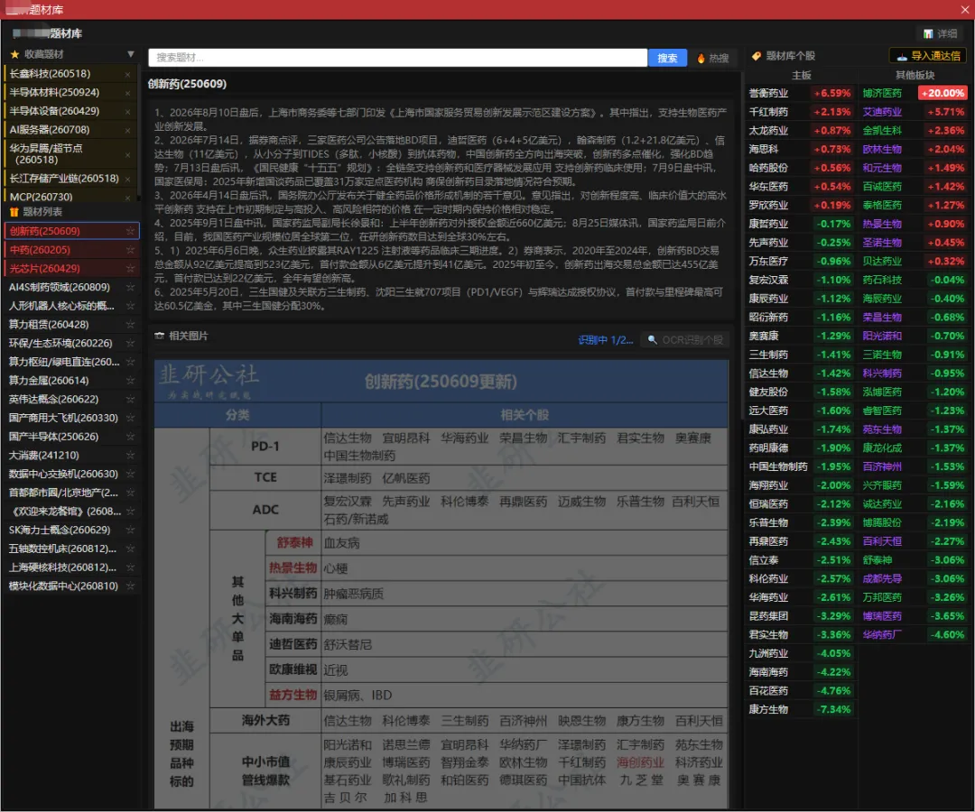Toggle favorite star on AI4S制药领域(260809)
The image size is (975, 812).
(x=130, y=287)
